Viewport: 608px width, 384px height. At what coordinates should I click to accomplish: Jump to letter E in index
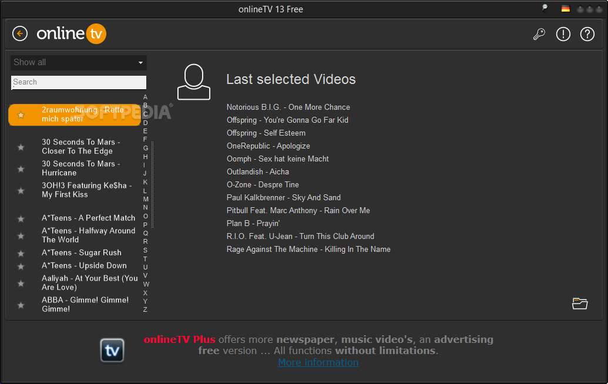click(x=145, y=131)
